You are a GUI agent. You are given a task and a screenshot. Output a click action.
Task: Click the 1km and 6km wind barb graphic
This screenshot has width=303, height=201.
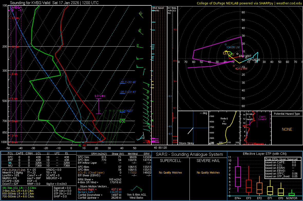tap(136, 189)
